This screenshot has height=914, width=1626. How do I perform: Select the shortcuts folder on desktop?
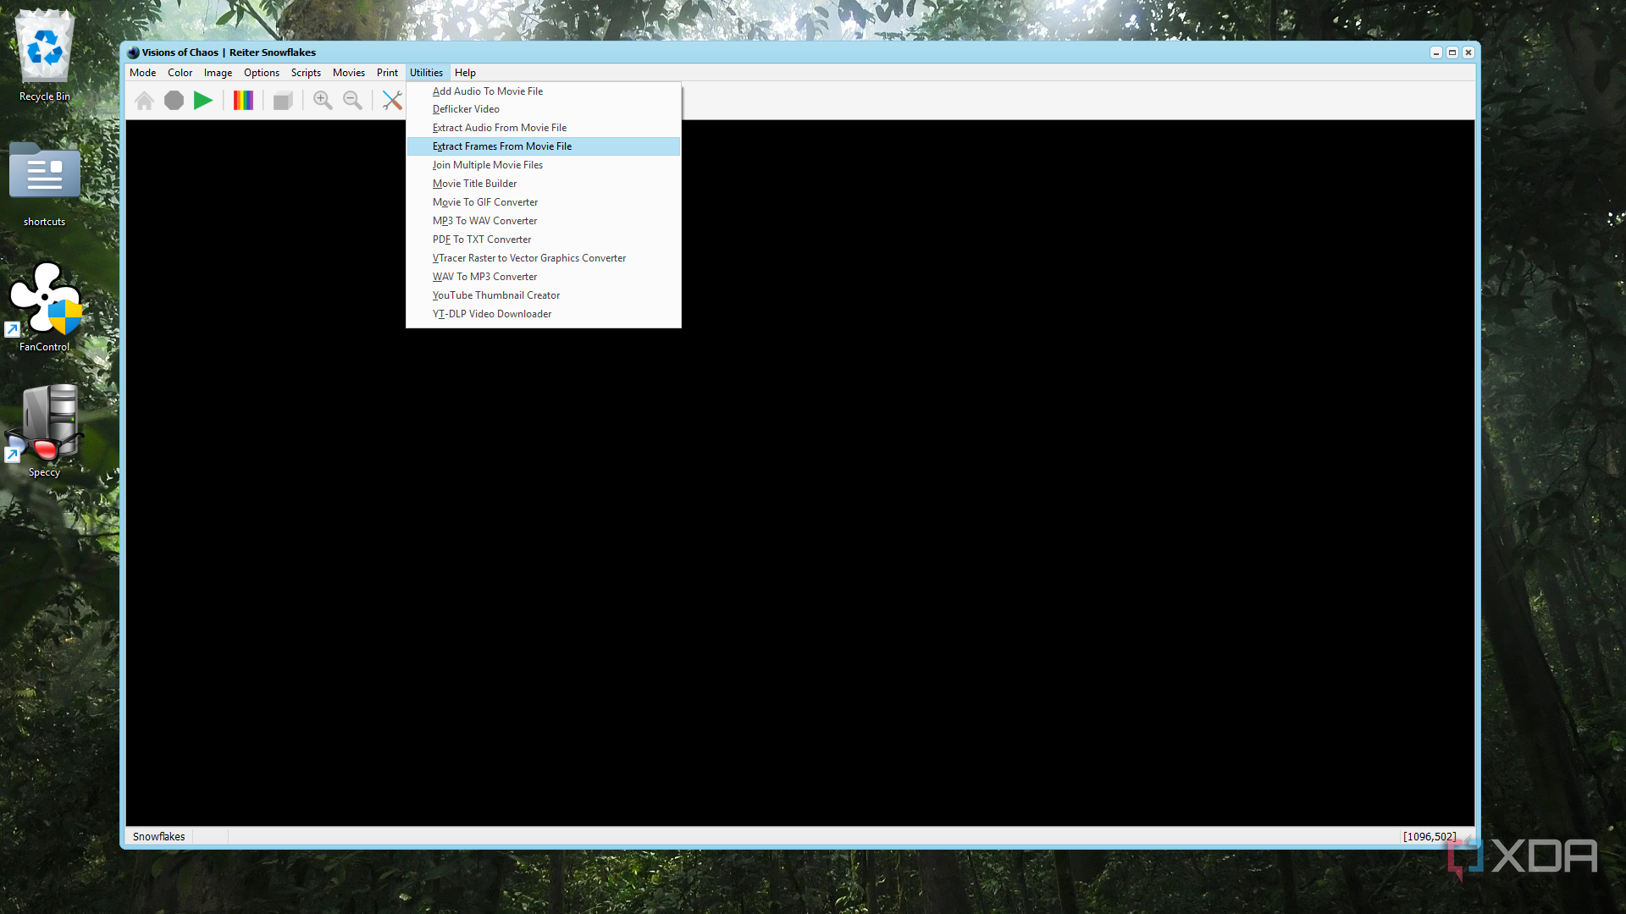click(44, 184)
